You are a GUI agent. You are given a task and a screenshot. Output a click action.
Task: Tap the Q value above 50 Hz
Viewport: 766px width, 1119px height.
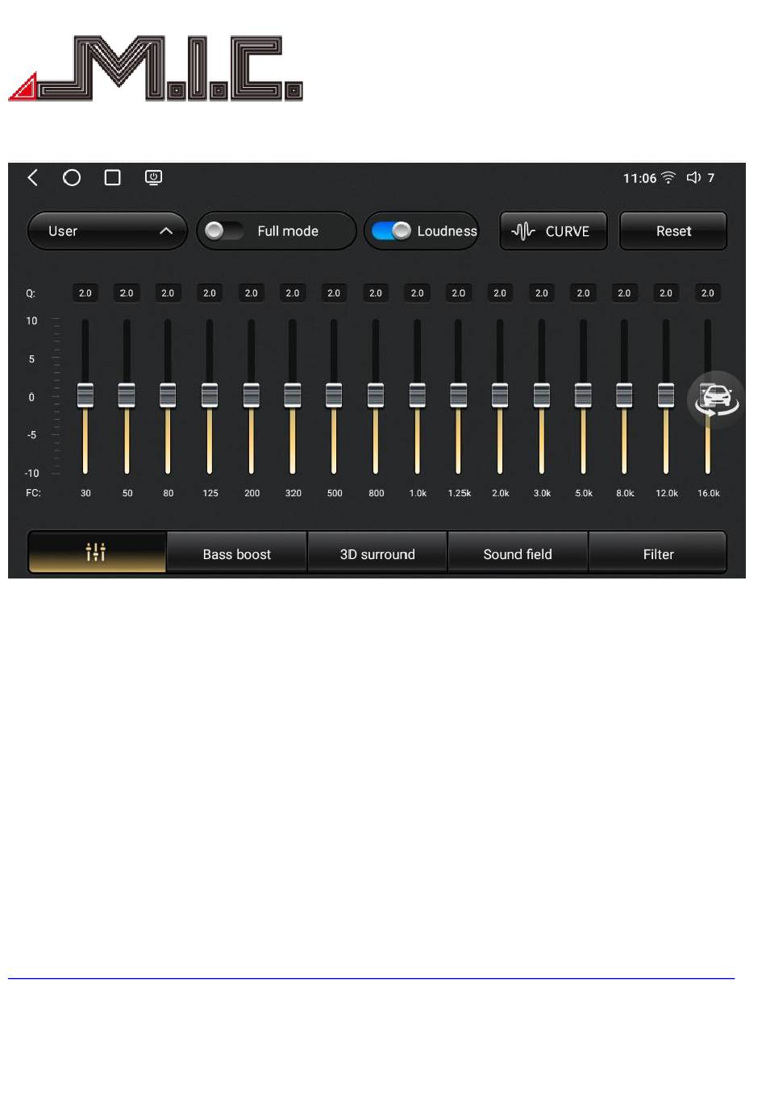127,293
